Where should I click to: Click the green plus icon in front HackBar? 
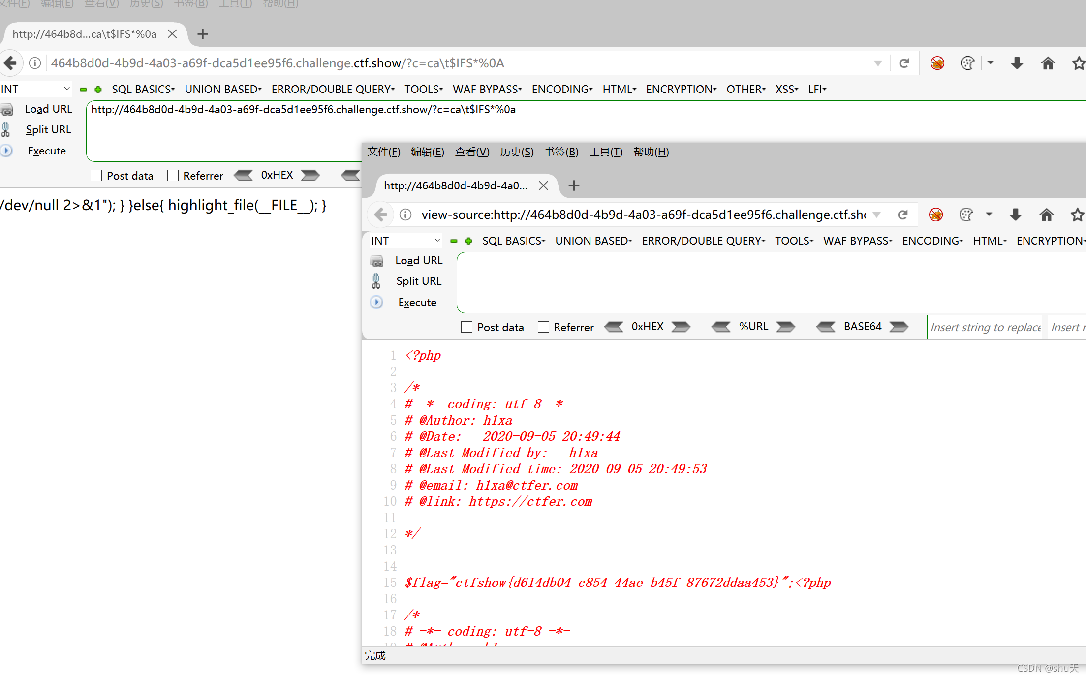(x=469, y=241)
